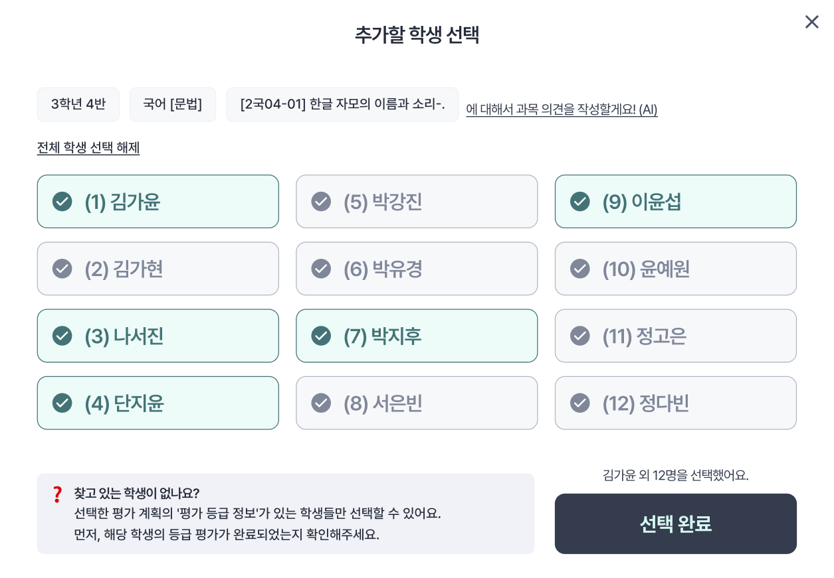The height and width of the screenshot is (578, 834).
Task: Uncheck the checkmark for (3) 나서진
Action: tap(62, 336)
